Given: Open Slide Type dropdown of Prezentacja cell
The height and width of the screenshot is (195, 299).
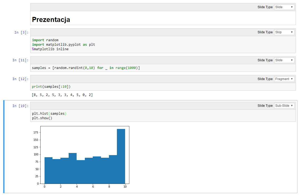Looking at the screenshot, I should point(284,7).
